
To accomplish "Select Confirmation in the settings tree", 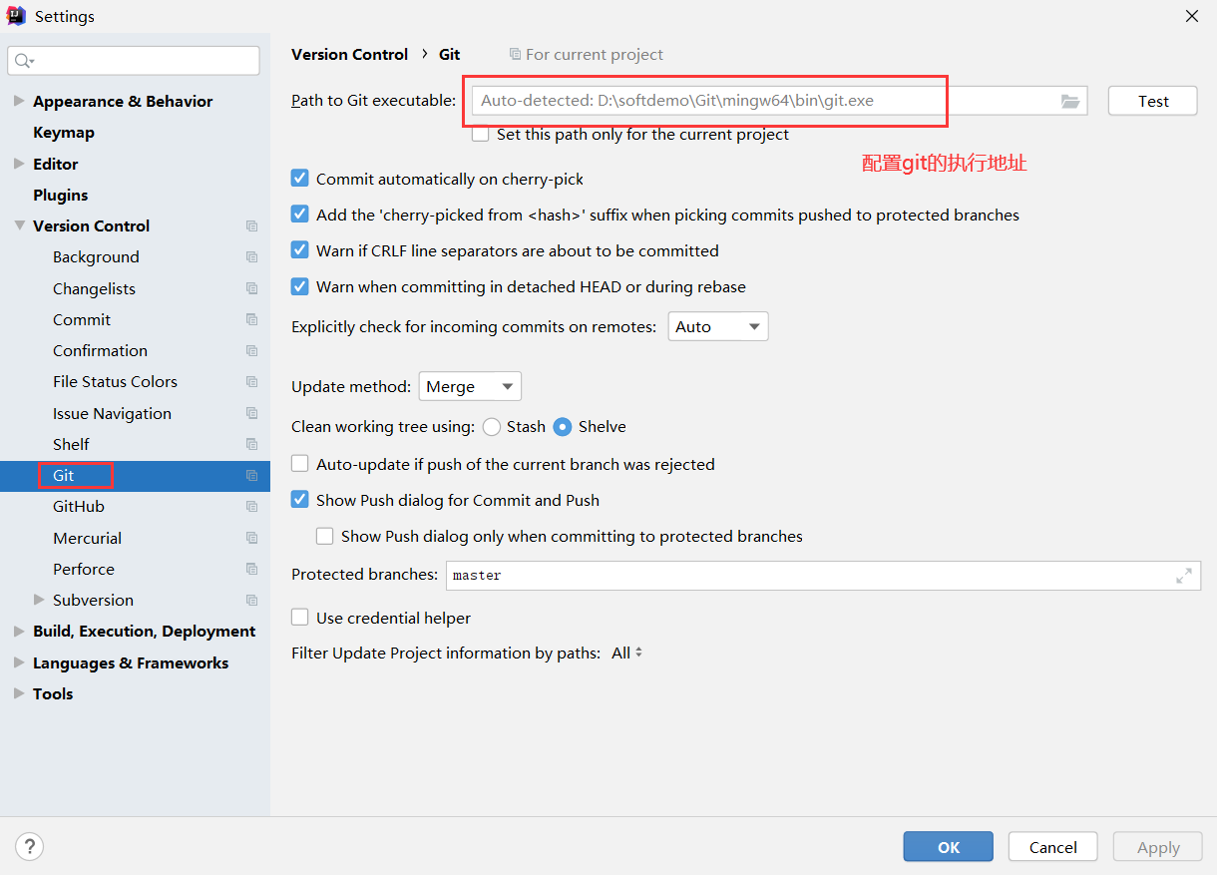I will (100, 350).
